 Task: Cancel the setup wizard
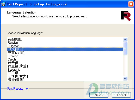click(x=121, y=95)
